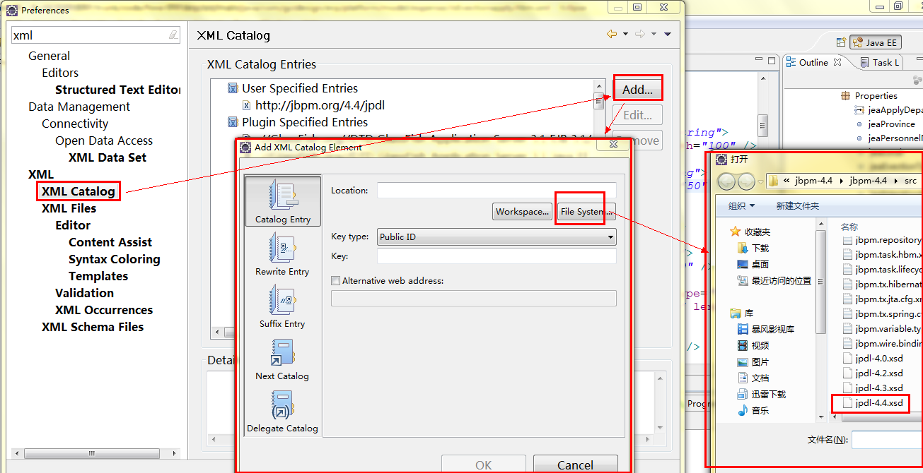Open the 组织 dropdown in file dialog
Viewport: 923px width, 473px height.
click(742, 206)
